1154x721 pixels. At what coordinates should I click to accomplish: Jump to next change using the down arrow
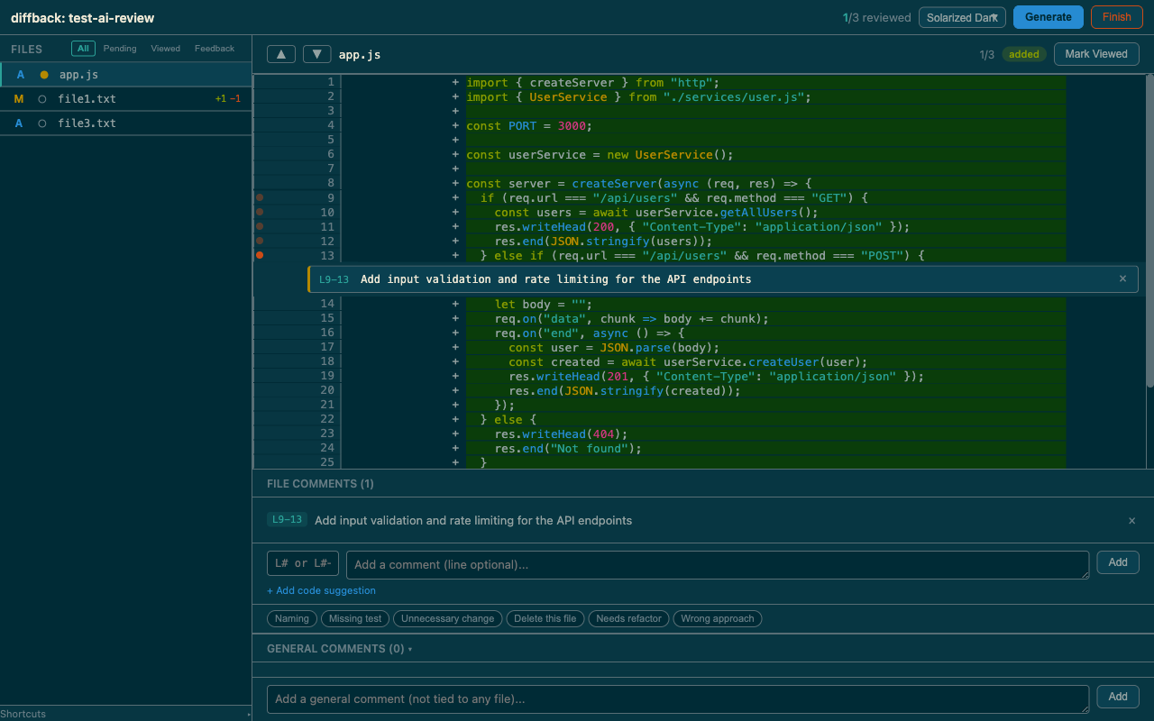tap(316, 54)
